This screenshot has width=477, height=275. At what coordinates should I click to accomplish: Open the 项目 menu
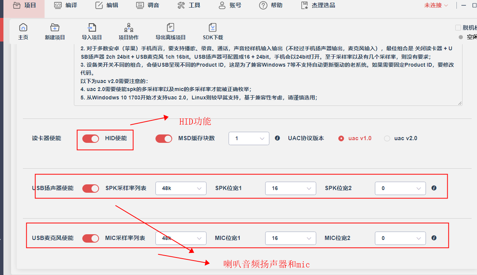[24, 5]
